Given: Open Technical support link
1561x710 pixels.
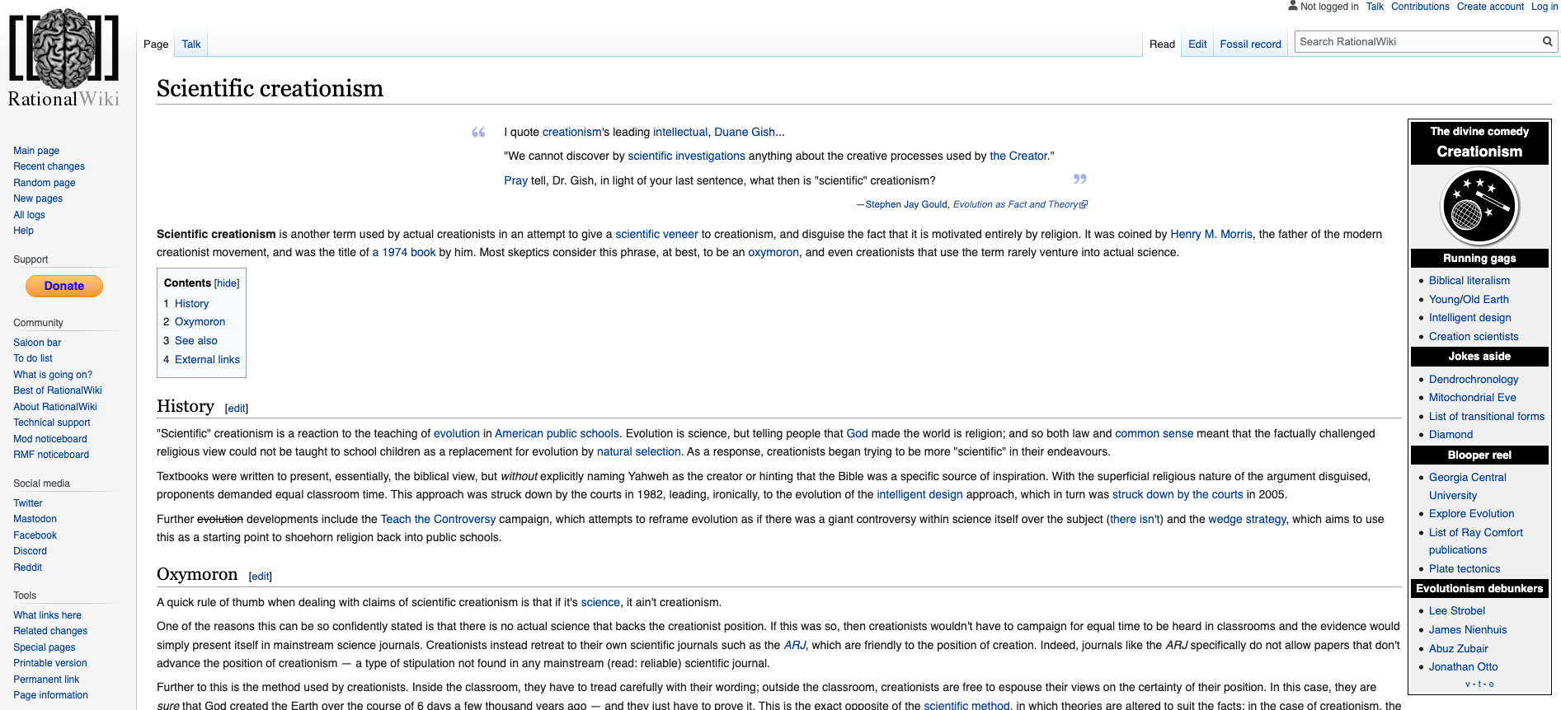Looking at the screenshot, I should [x=52, y=423].
